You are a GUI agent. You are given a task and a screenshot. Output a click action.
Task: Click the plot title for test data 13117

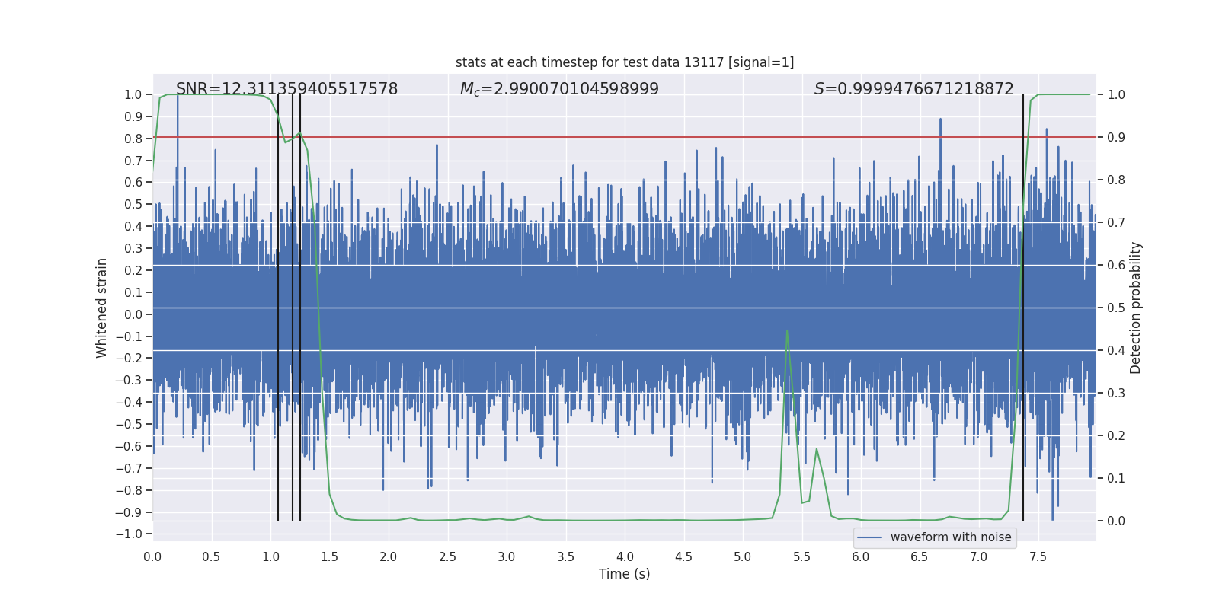624,62
